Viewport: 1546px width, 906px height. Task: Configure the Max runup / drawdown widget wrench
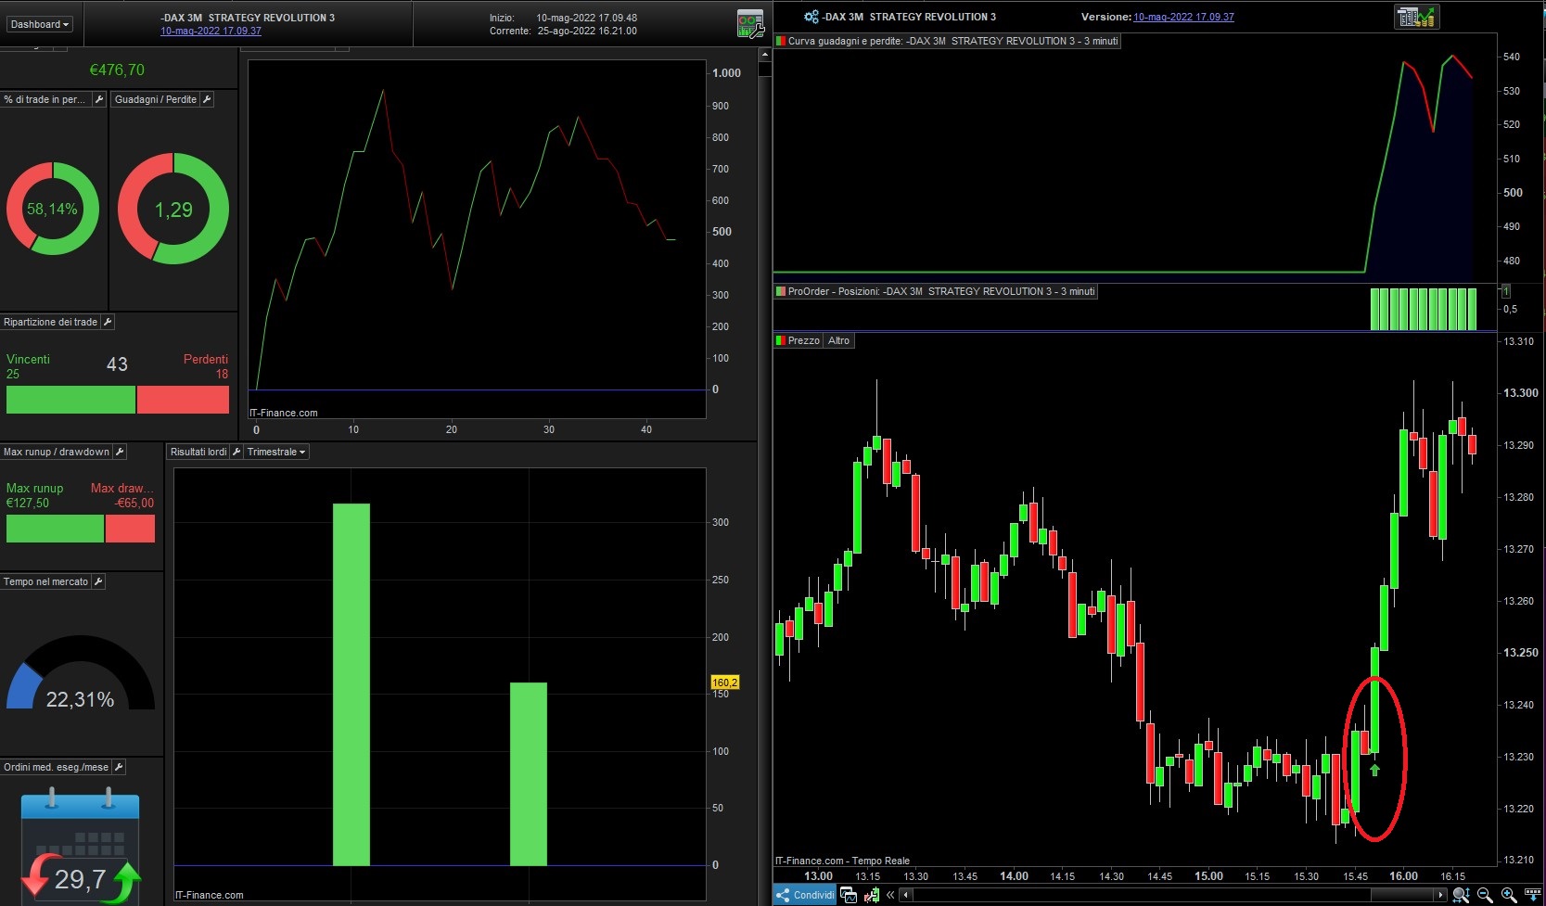pos(120,452)
